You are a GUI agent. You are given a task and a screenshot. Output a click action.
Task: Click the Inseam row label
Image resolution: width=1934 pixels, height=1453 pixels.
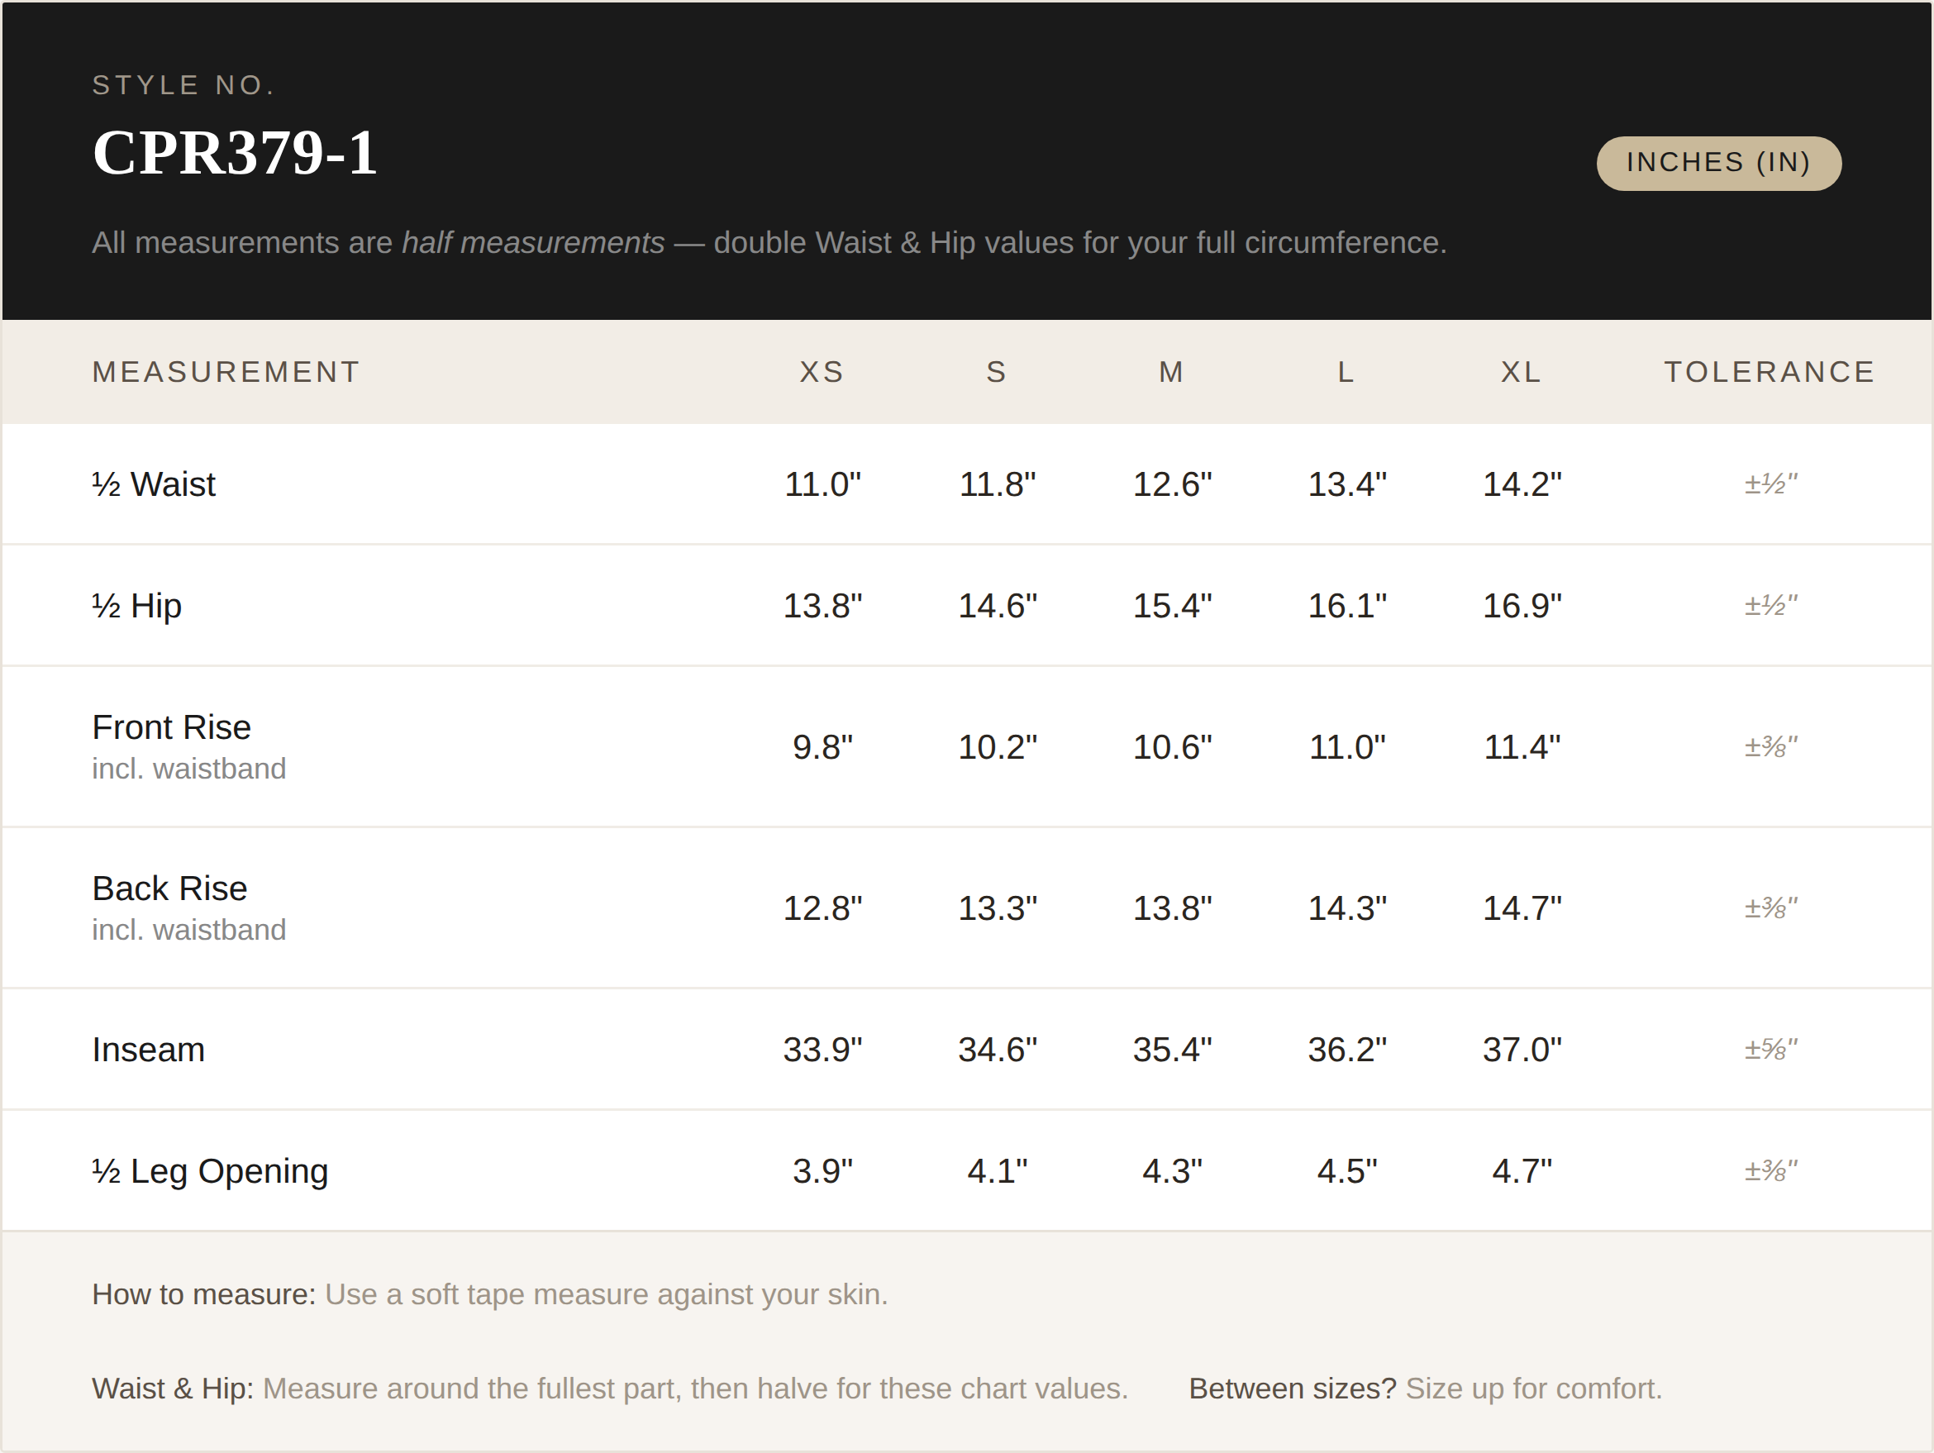click(x=149, y=1049)
